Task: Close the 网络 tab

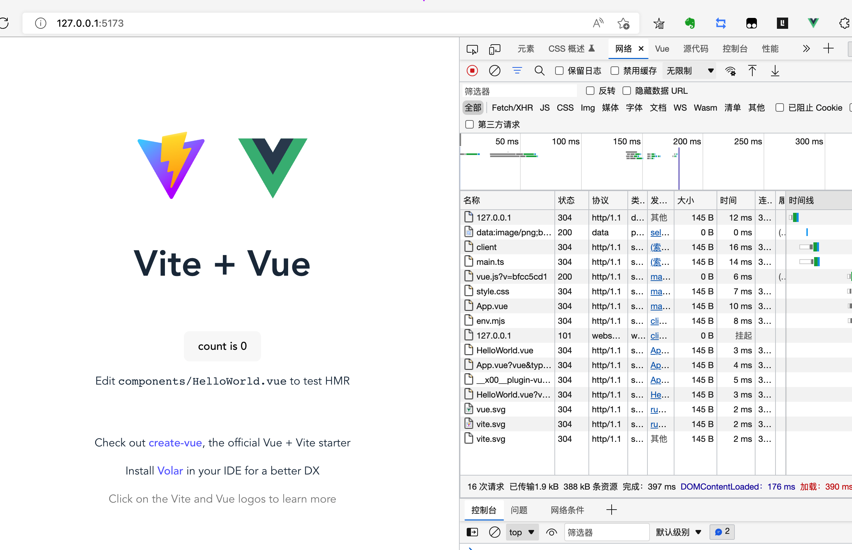Action: click(x=641, y=49)
